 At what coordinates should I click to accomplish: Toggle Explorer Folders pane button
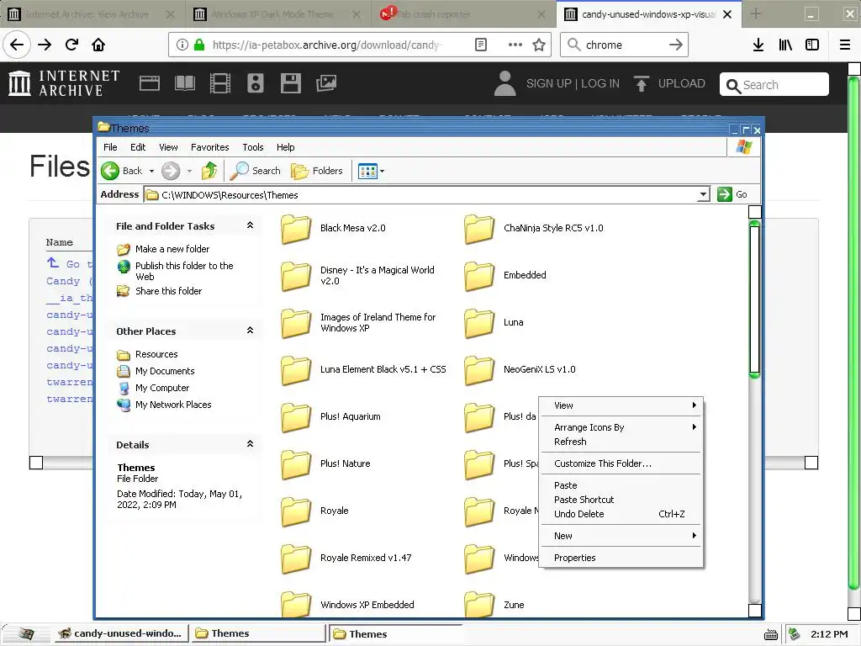[317, 171]
